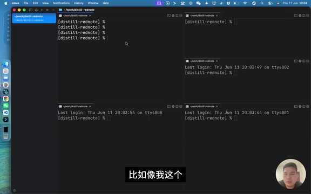Create a new workspace with the plus icon
Screen dimensions: 311x194
coord(42,10)
